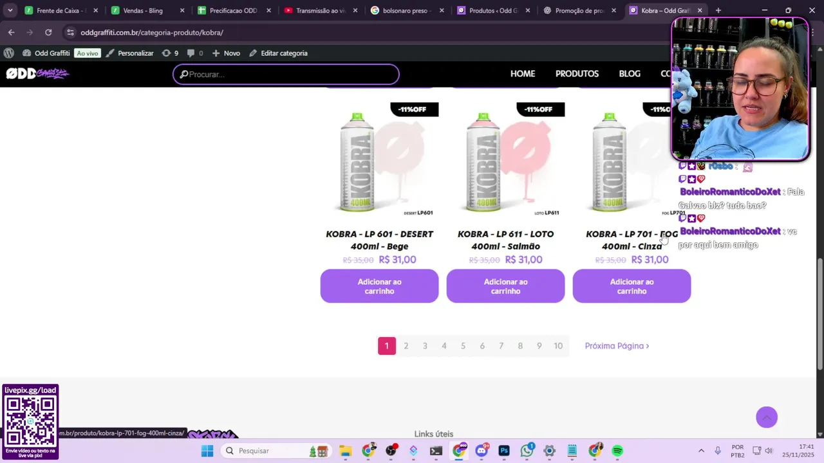Switch to Produtos Odd Graffiti tab
This screenshot has height=463, width=824.
(x=494, y=10)
